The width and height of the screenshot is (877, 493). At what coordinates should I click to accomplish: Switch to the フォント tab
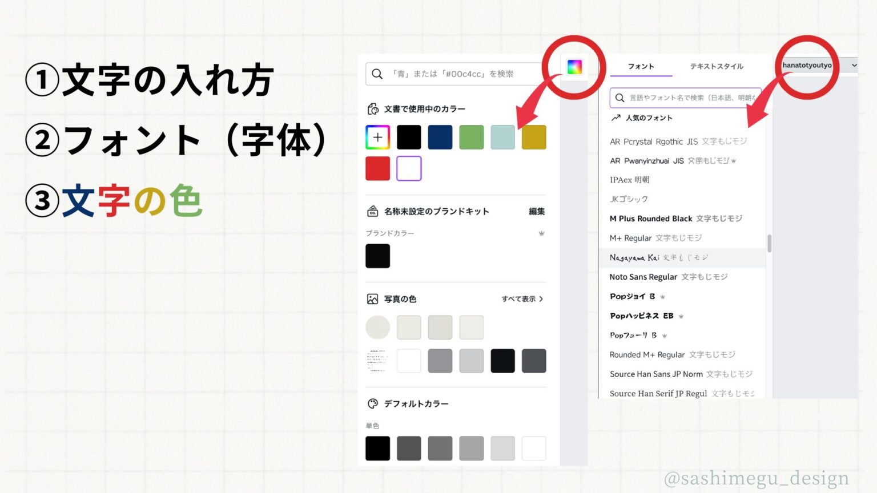(641, 67)
